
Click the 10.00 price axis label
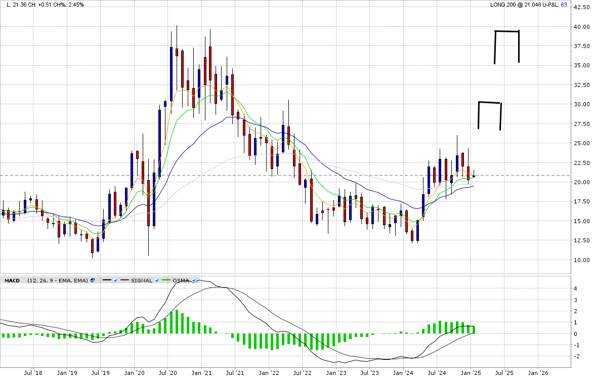point(581,260)
